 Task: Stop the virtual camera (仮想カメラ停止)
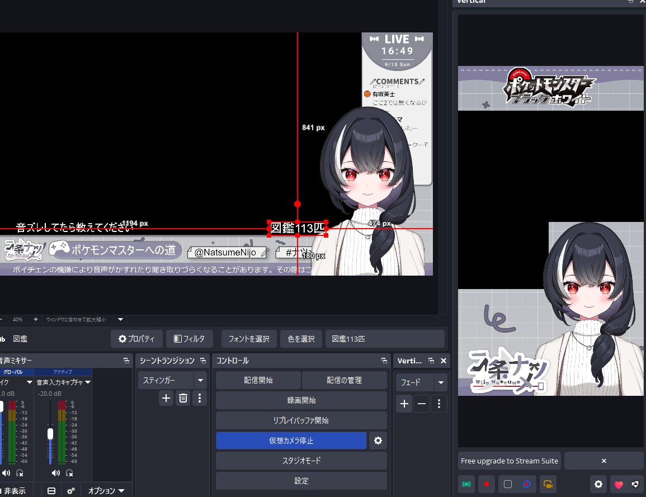[291, 441]
